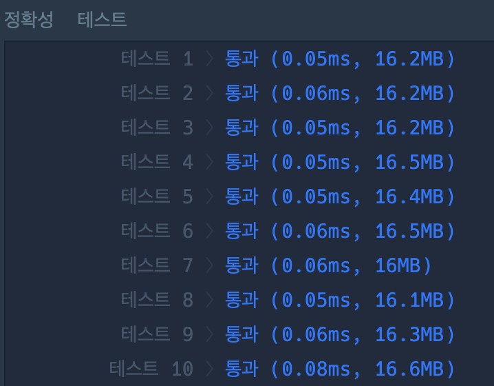Click the chevron arrow beside 테스트 2
Screen dimensions: 494x386
pos(210,94)
